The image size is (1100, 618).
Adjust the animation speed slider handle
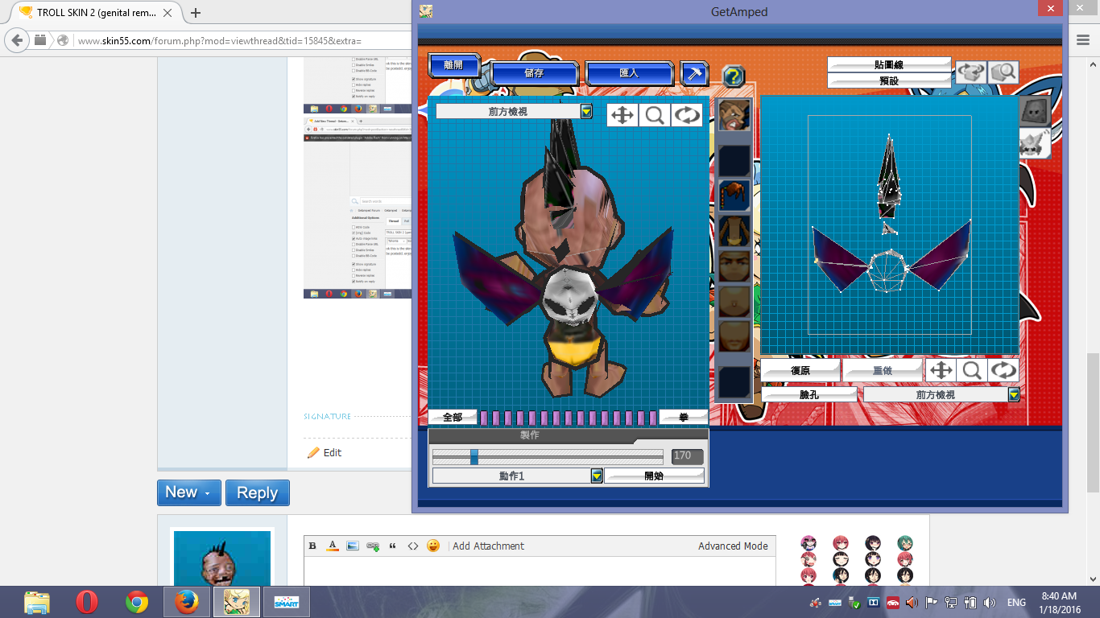(x=474, y=456)
